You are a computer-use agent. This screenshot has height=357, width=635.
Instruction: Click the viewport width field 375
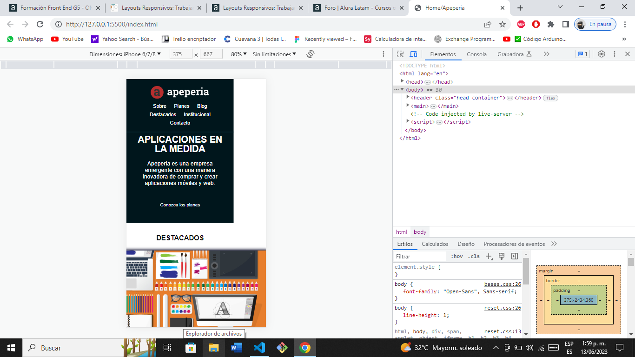click(181, 54)
